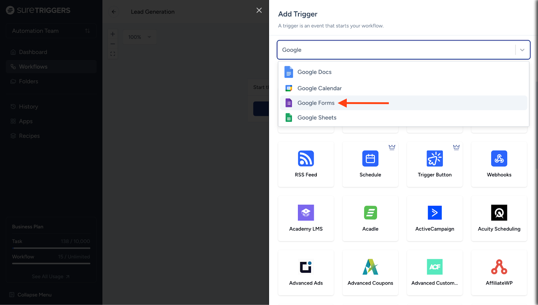This screenshot has height=305, width=538.
Task: Click the green Google Sheets icon
Action: [x=289, y=117]
